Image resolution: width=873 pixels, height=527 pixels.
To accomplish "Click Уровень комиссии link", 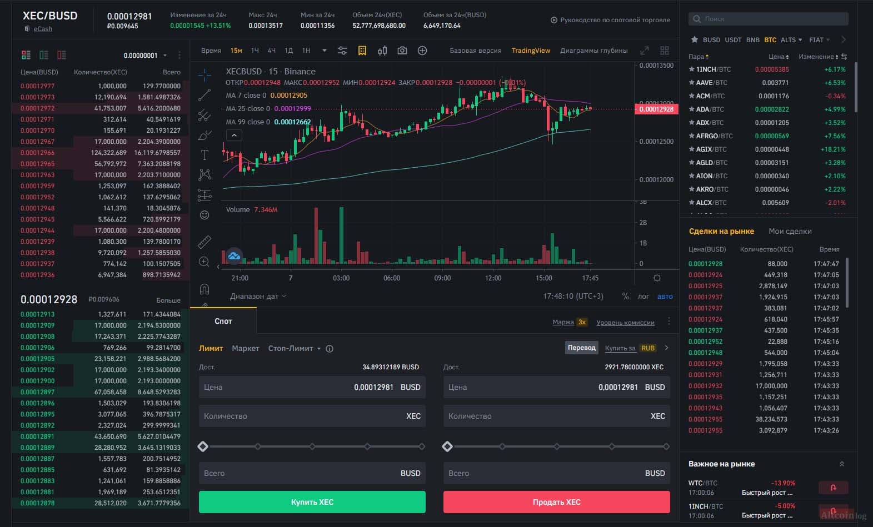I will [625, 323].
